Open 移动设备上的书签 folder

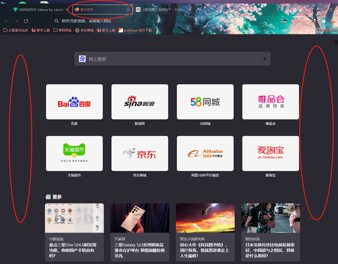(327, 30)
